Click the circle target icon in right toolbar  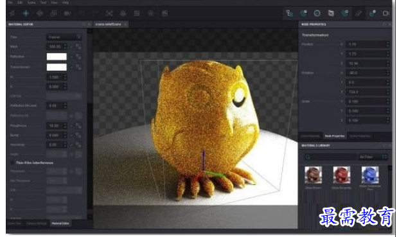317,13
